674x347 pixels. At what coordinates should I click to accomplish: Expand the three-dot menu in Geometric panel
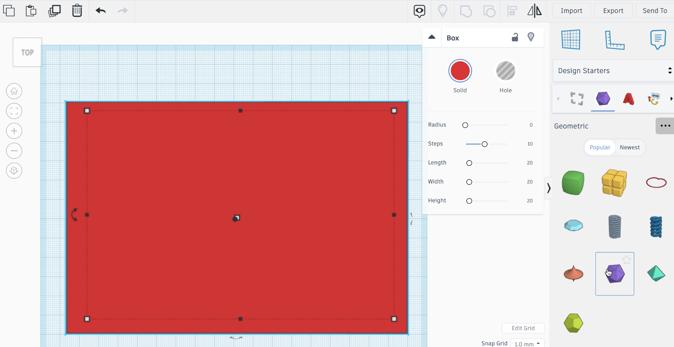(x=665, y=126)
